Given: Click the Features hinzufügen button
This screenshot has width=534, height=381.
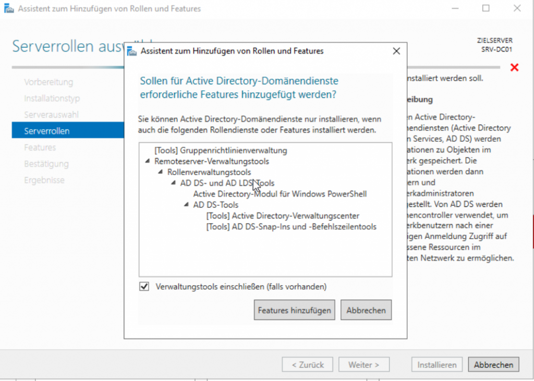Looking at the screenshot, I should tap(294, 310).
